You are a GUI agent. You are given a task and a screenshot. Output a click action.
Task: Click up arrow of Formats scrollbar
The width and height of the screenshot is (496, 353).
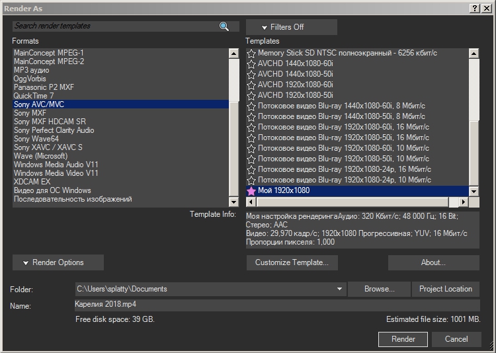[x=233, y=53]
